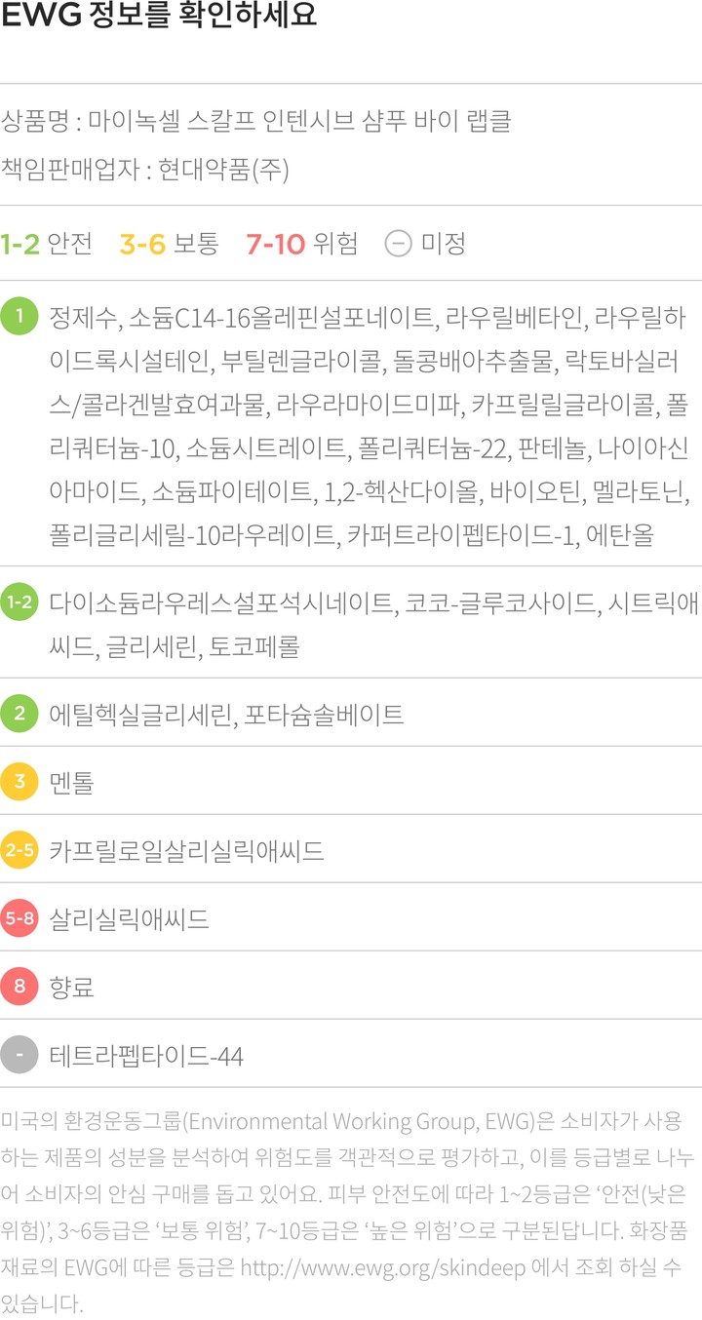Click the 상품명 product name line
The image size is (702, 1320).
point(257,122)
